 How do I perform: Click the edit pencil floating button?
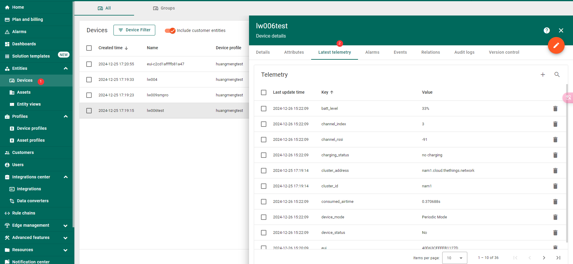click(x=556, y=45)
